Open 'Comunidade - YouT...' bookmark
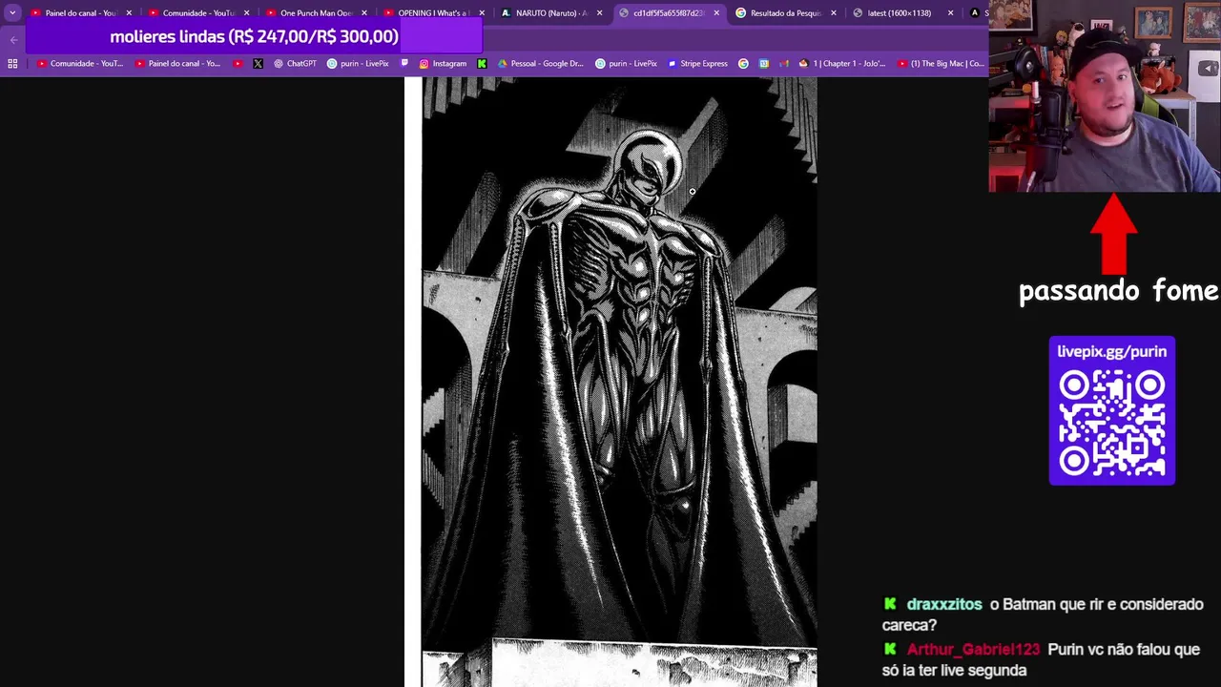1221x687 pixels. 80,64
